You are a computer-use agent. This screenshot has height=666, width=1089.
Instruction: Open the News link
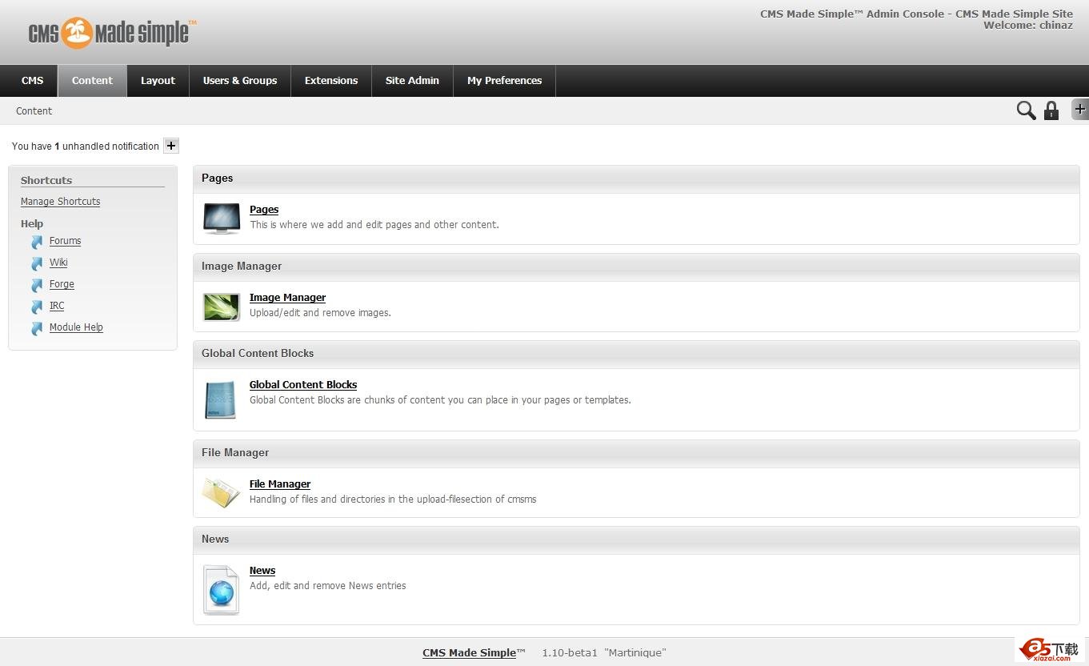pos(262,571)
